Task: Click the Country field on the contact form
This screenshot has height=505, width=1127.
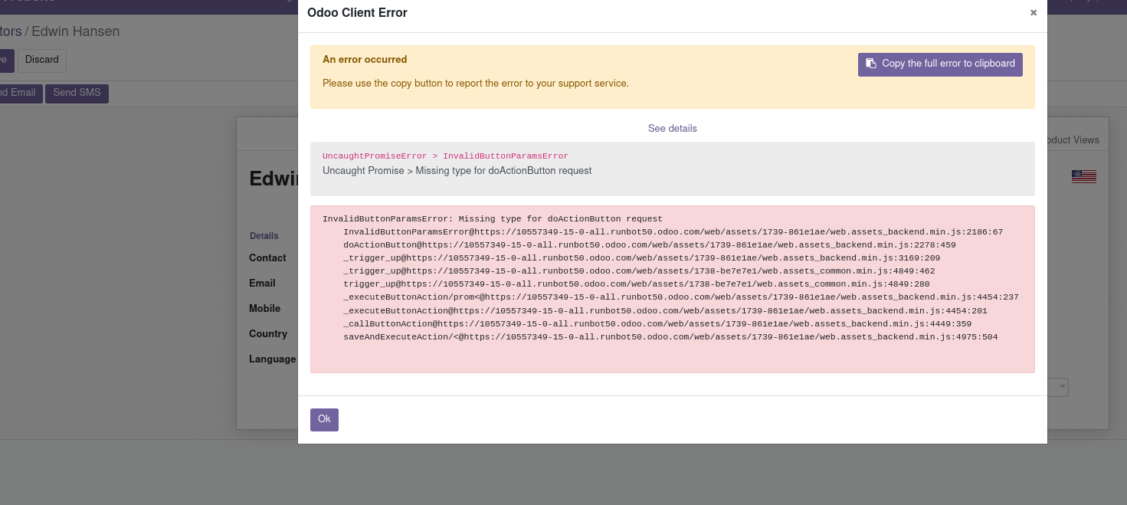Action: tap(267, 333)
